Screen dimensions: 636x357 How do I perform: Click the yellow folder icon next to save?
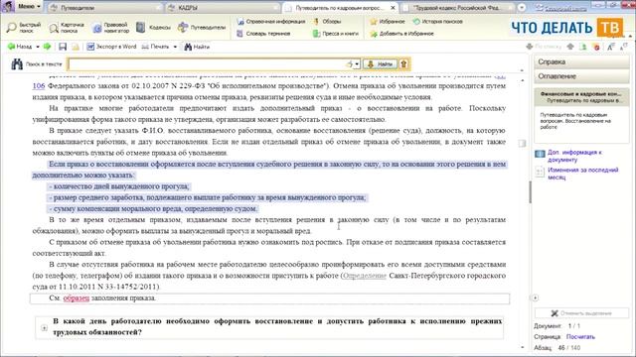[x=76, y=47]
